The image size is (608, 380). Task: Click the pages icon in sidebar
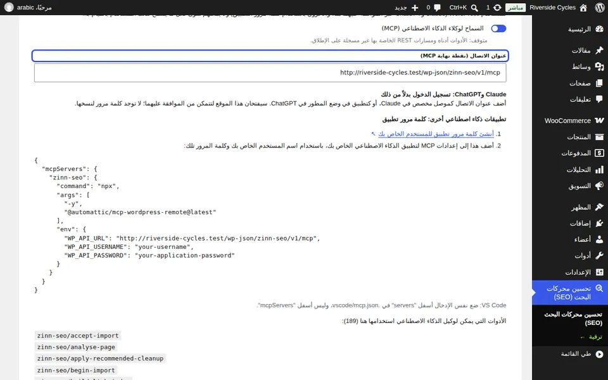[600, 83]
